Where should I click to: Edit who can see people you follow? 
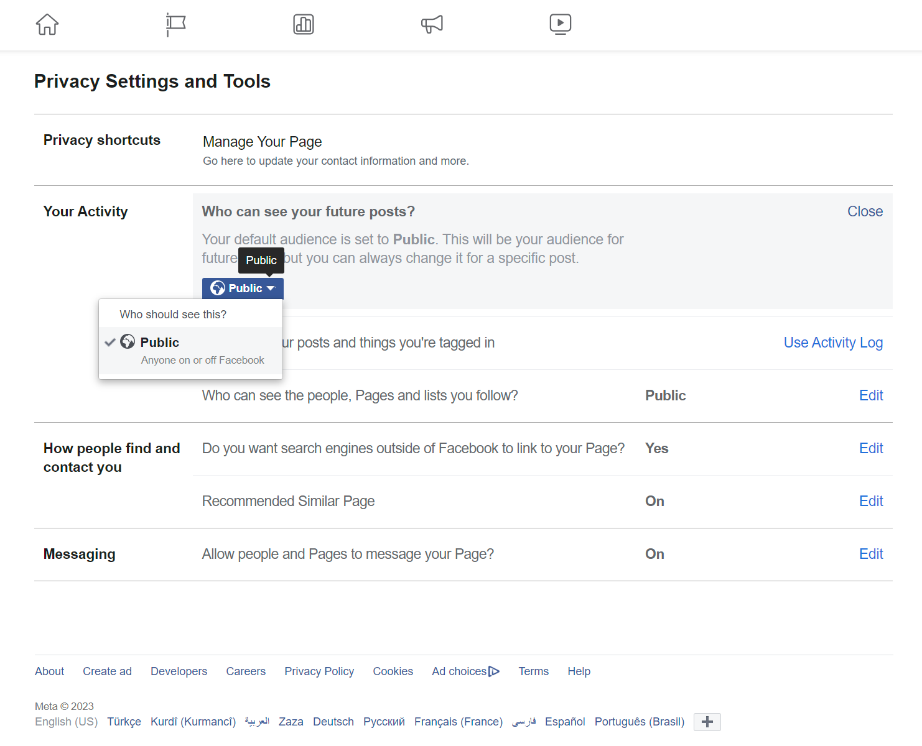coord(871,395)
